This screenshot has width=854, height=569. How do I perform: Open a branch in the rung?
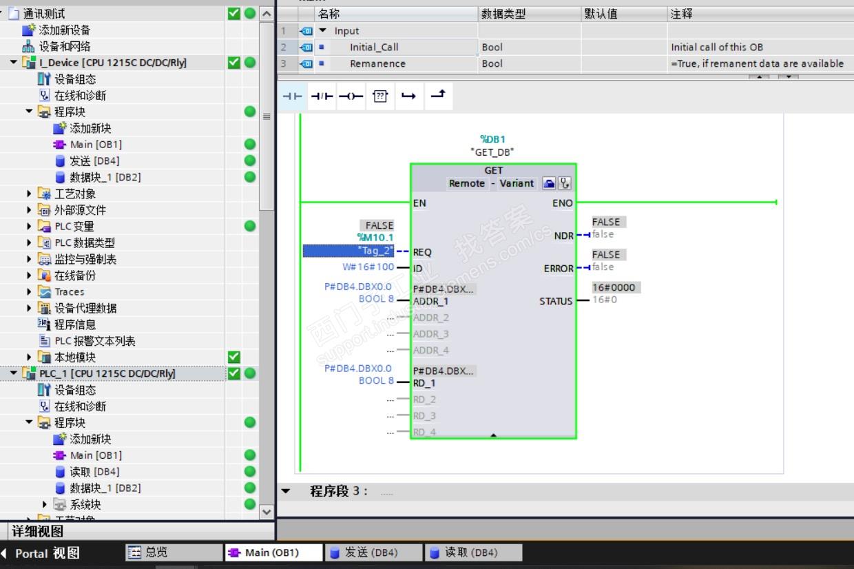point(408,96)
